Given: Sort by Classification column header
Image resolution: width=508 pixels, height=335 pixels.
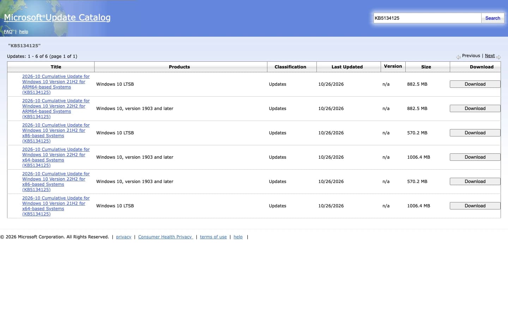Looking at the screenshot, I should [x=290, y=67].
